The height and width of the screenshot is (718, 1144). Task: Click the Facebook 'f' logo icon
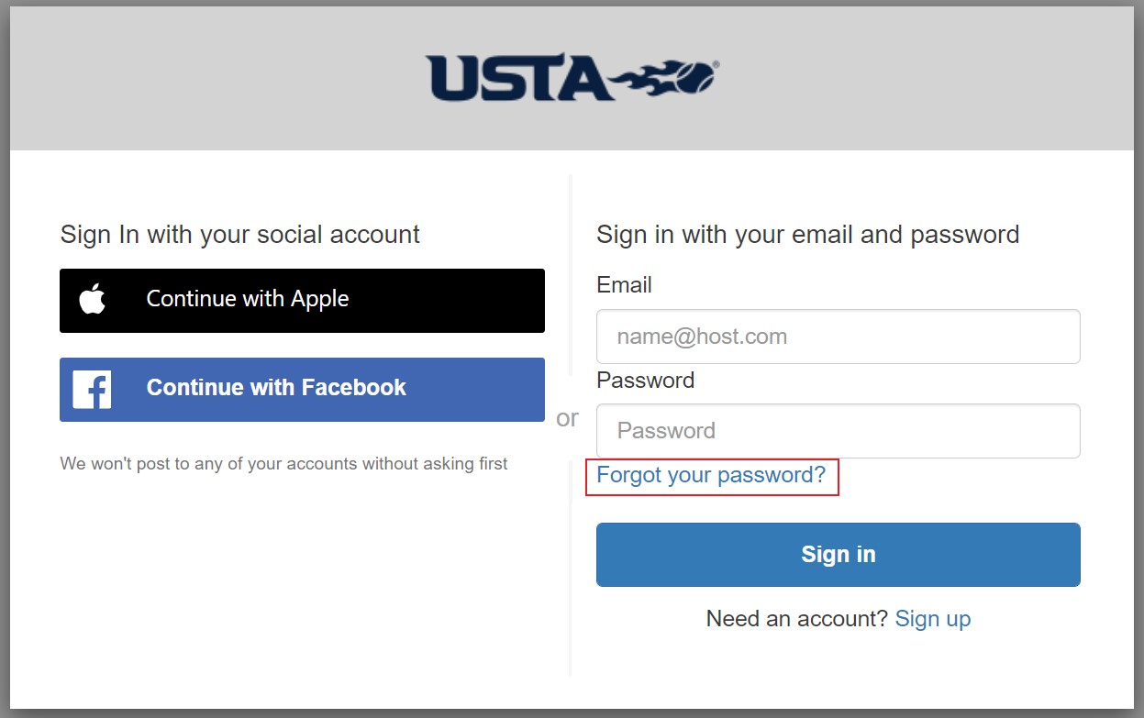pos(92,390)
